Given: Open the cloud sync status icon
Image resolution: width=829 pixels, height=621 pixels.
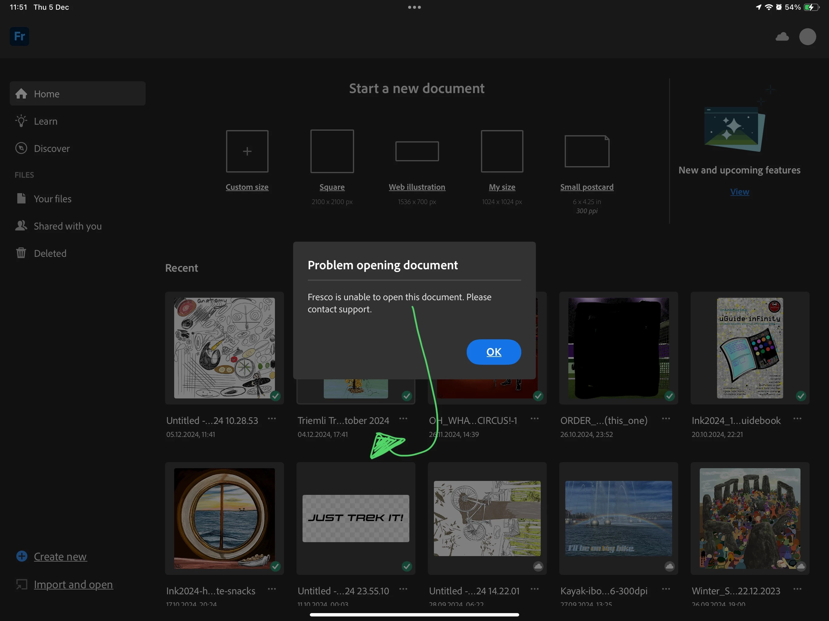Looking at the screenshot, I should click(x=782, y=37).
